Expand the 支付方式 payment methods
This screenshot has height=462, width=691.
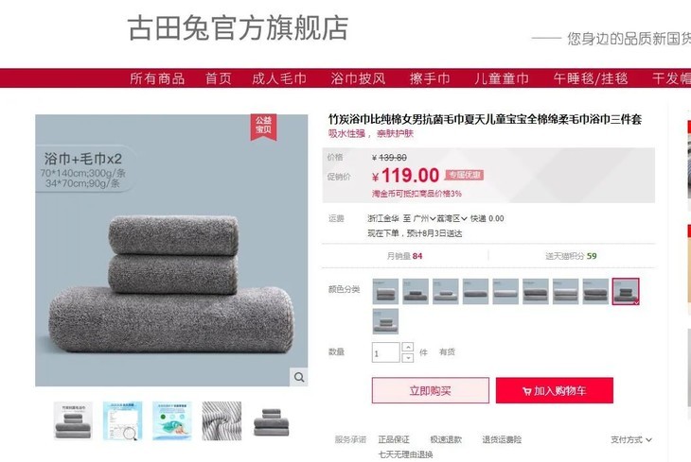pos(631,439)
